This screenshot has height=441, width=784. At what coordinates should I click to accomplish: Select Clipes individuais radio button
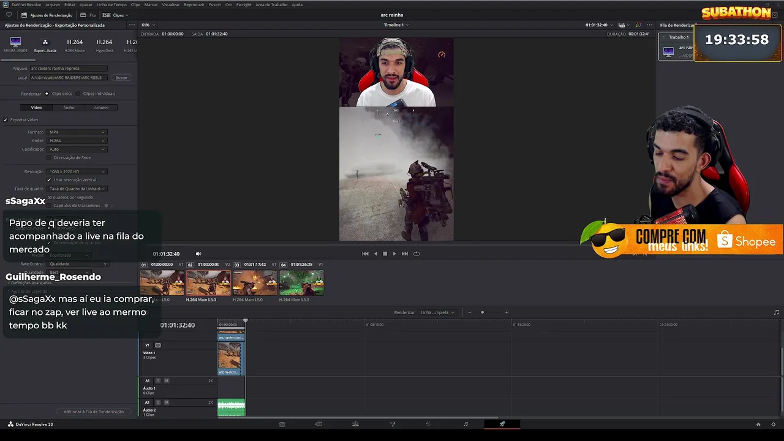pos(78,94)
